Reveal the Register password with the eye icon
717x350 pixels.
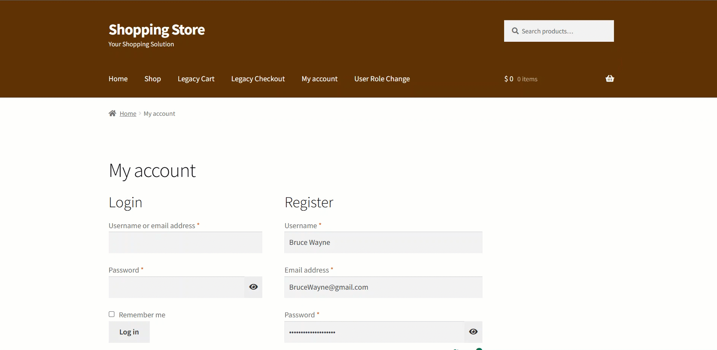pyautogui.click(x=473, y=332)
